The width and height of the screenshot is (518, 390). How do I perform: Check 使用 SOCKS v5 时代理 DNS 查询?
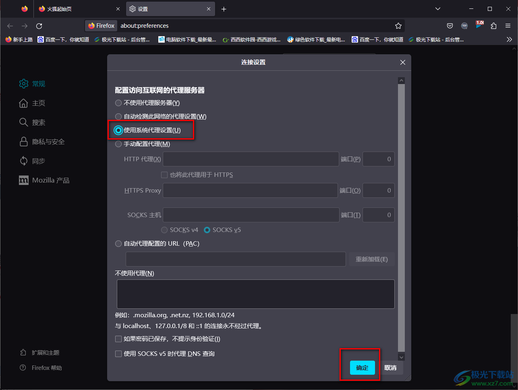118,354
